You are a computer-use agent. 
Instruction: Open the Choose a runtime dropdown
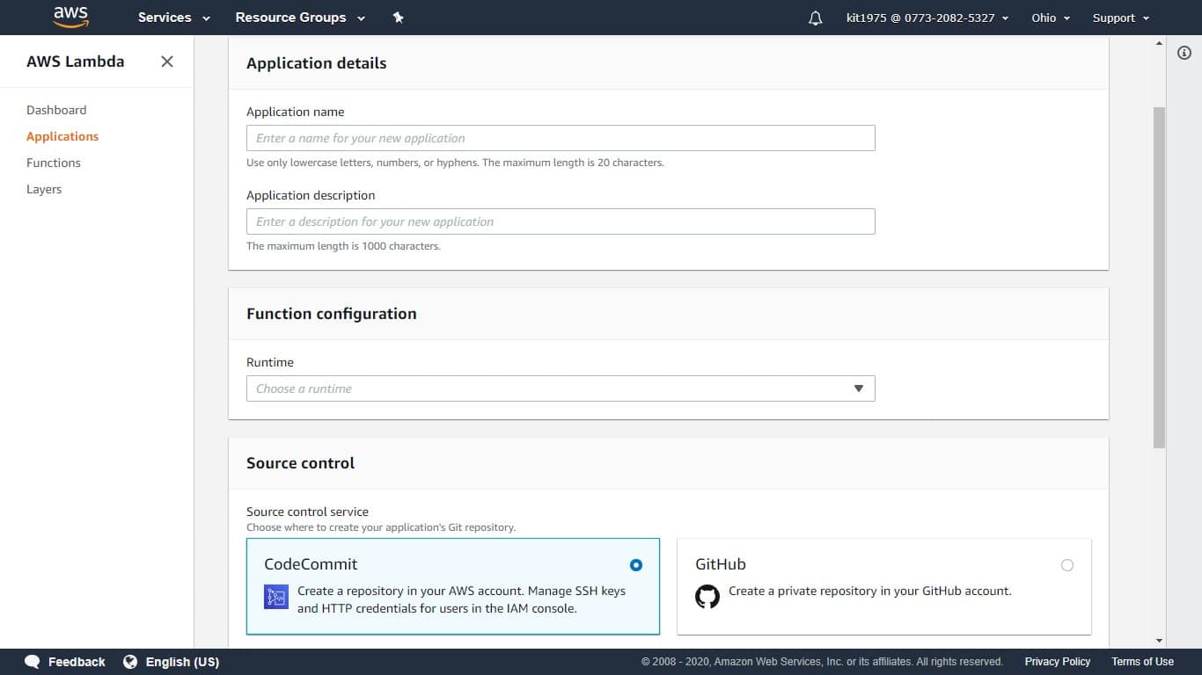click(x=561, y=388)
